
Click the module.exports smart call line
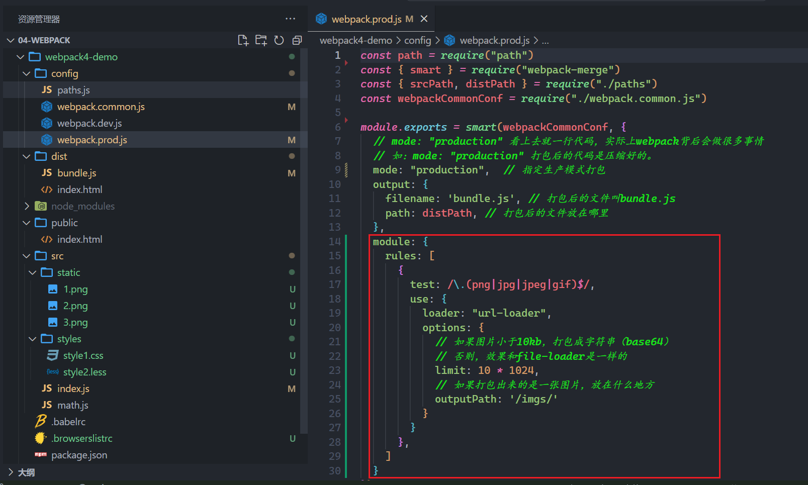click(x=493, y=127)
